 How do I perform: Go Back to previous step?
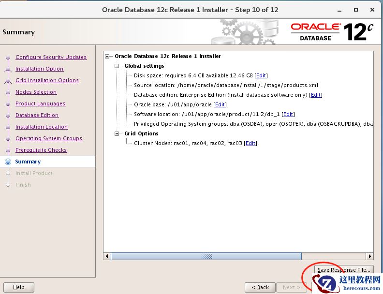click(x=260, y=287)
